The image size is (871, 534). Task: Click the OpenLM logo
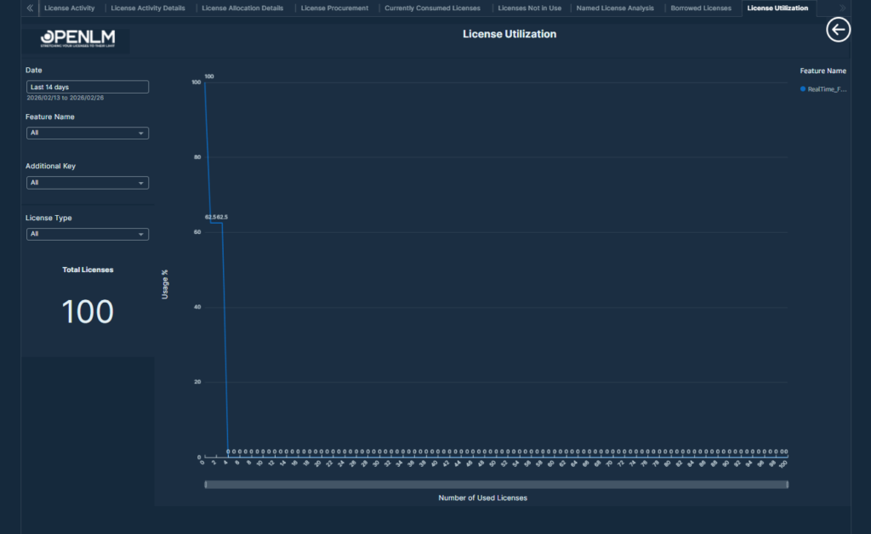(77, 40)
